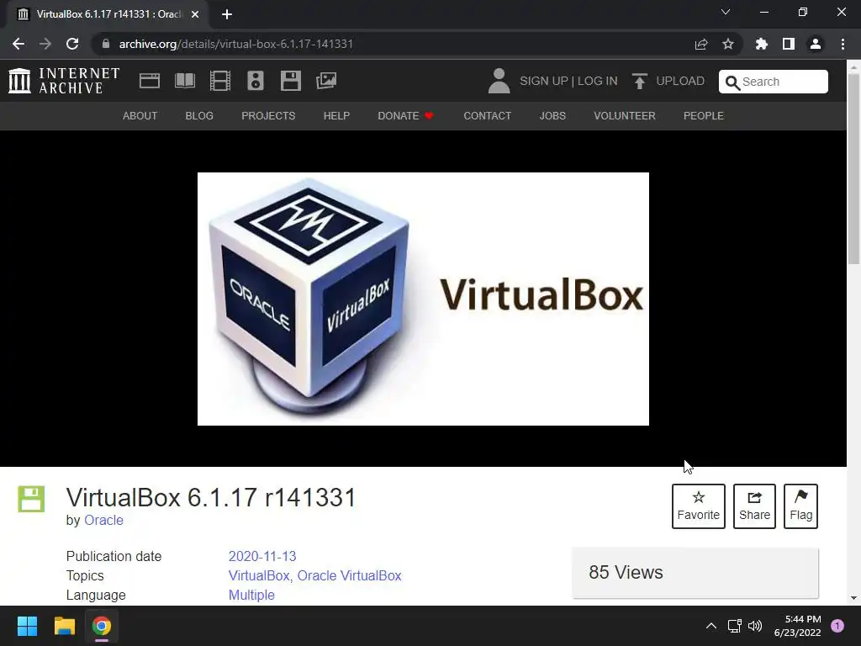The image size is (861, 646).
Task: Open the DONATE menu item
Action: coord(406,116)
